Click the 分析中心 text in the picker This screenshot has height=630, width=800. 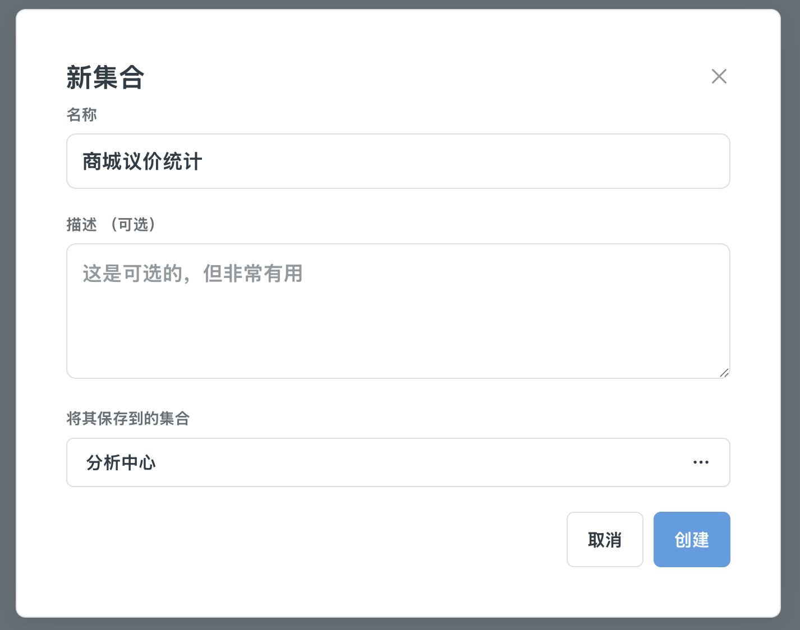(121, 463)
